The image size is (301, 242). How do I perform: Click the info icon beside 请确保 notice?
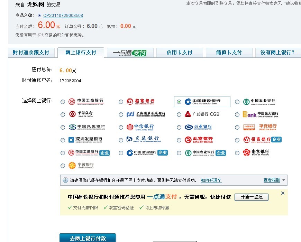[x=65, y=180]
